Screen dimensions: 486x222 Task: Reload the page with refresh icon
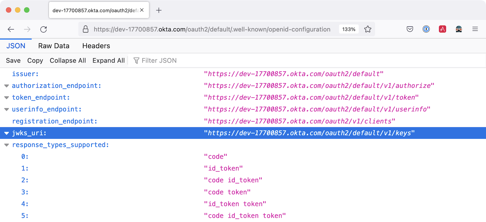coord(43,29)
